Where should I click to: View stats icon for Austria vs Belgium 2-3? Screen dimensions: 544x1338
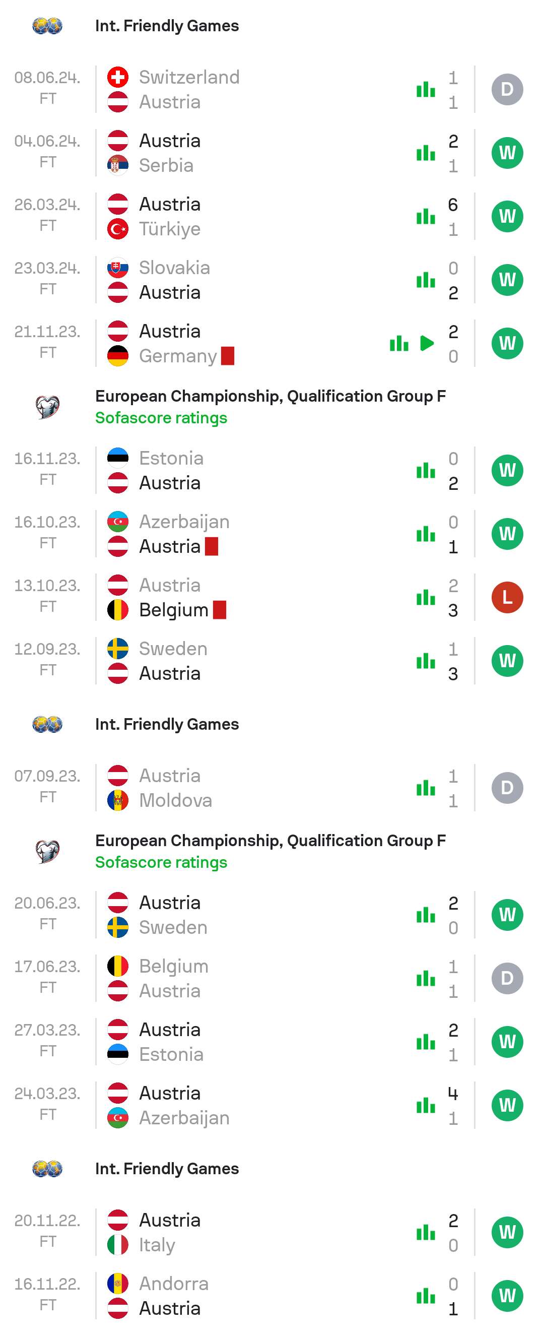(x=425, y=597)
